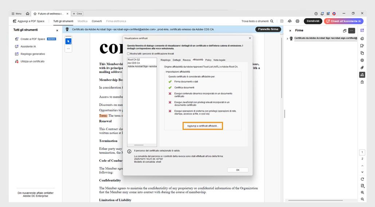Click the Condividi button
Viewport: 375px width, 207px height.
(313, 21)
